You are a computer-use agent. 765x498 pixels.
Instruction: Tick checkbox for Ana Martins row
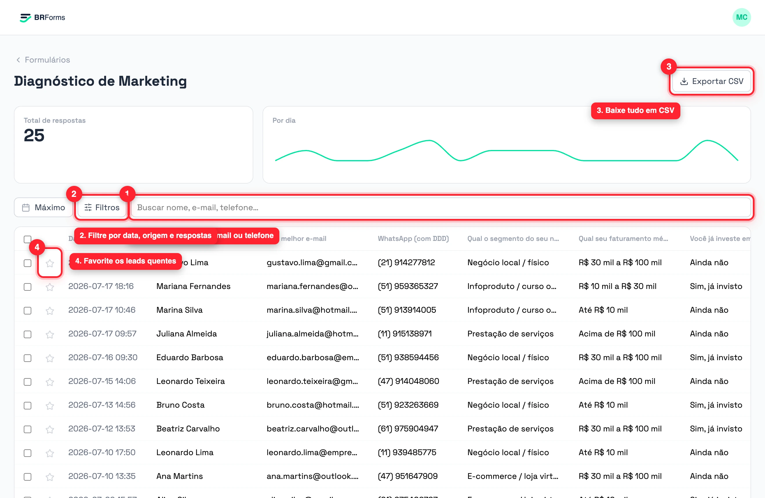pyautogui.click(x=28, y=477)
